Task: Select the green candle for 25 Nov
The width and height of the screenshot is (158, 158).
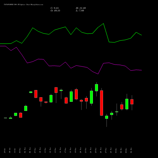Action: [96, 88]
